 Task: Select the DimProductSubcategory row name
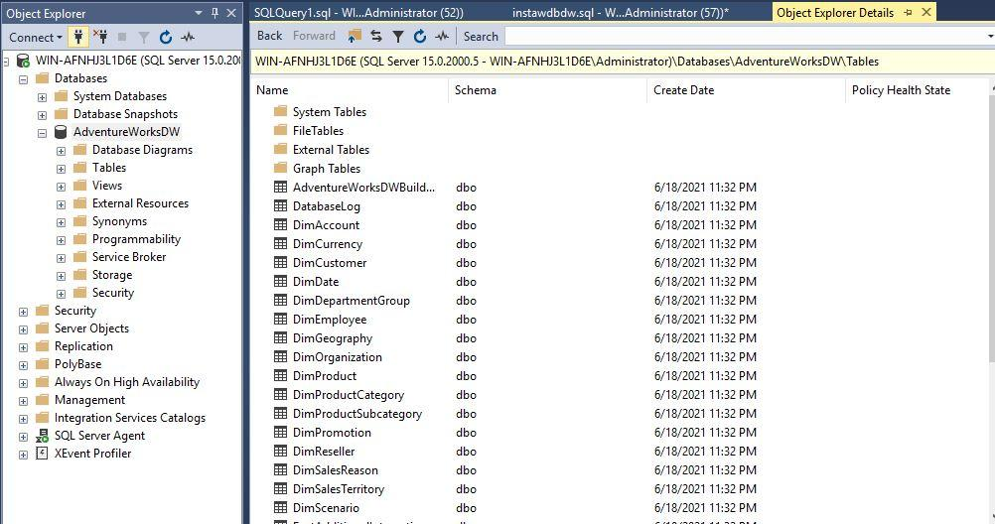tap(357, 414)
